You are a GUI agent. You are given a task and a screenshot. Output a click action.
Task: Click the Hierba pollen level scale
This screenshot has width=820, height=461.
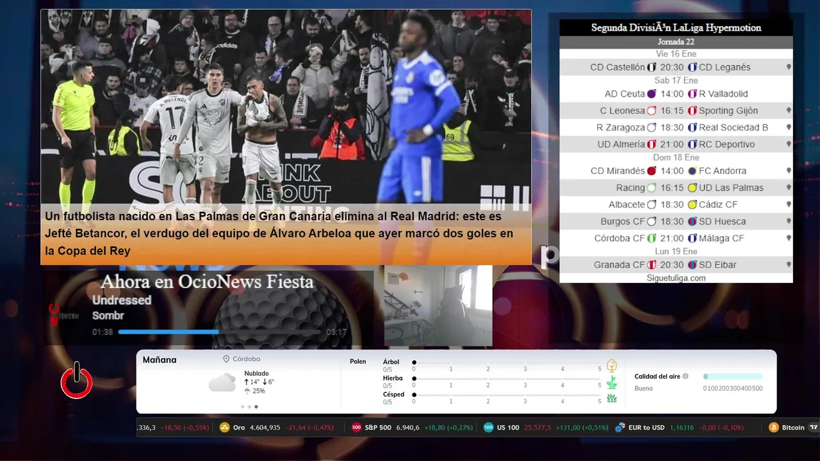click(x=507, y=379)
